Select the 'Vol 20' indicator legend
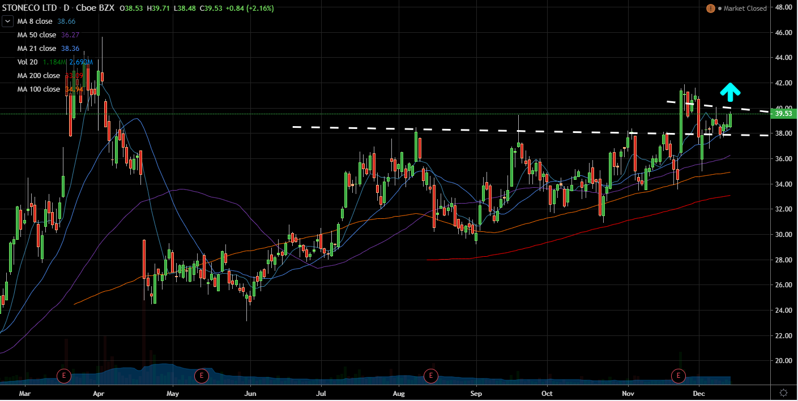 [27, 62]
